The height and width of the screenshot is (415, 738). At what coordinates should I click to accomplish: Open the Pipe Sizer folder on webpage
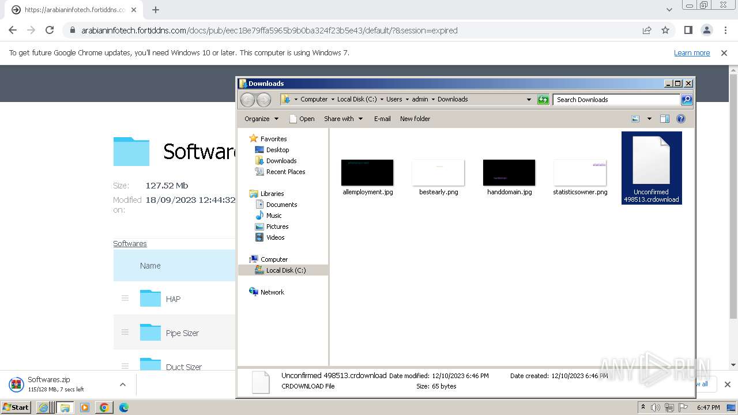[x=182, y=333]
